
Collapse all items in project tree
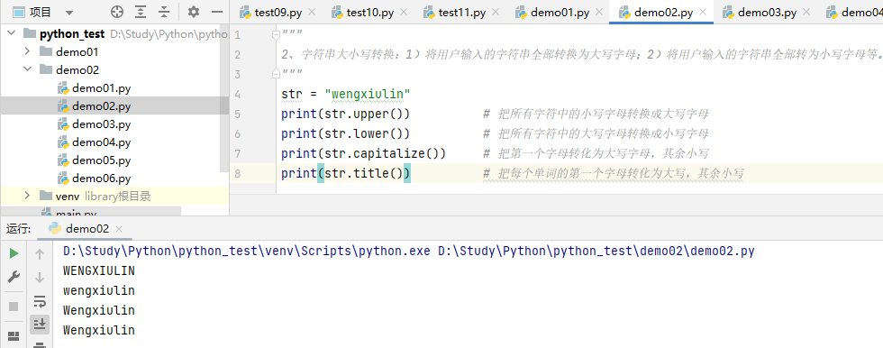tap(164, 12)
